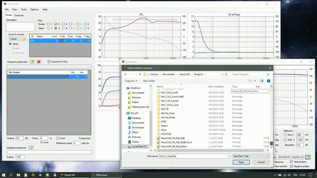Toggle Common for Way checkbox
This screenshot has width=317, height=178.
point(49,61)
